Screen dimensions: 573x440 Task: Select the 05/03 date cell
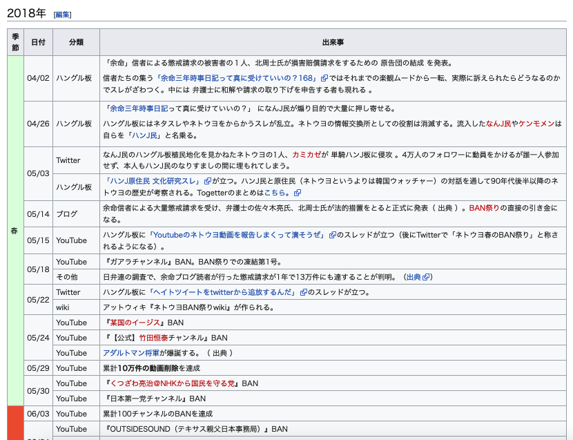pos(39,173)
